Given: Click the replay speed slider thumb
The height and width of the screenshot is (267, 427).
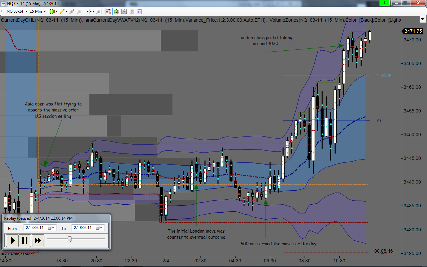Looking at the screenshot, I should (70, 239).
